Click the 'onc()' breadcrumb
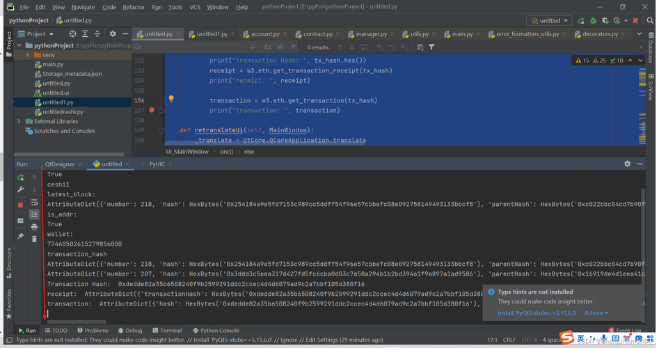 point(226,152)
